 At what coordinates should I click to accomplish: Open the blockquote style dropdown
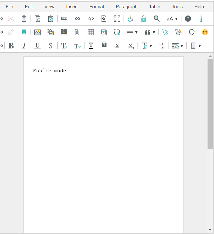tap(150, 32)
